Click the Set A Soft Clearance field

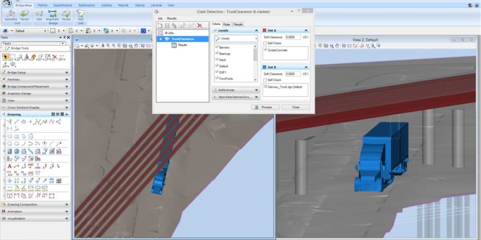293,37
